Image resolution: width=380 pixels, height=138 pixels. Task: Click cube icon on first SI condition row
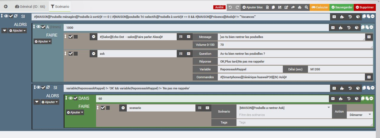[357, 17]
